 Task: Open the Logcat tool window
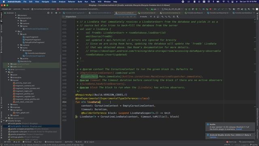click(89, 142)
